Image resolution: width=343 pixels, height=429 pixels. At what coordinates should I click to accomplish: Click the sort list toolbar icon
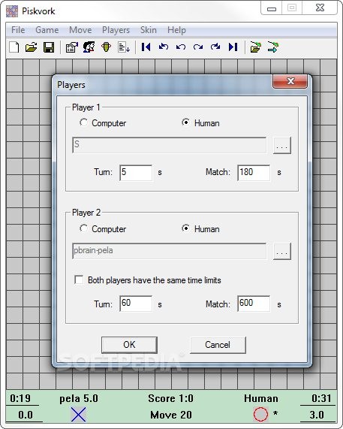(x=124, y=47)
